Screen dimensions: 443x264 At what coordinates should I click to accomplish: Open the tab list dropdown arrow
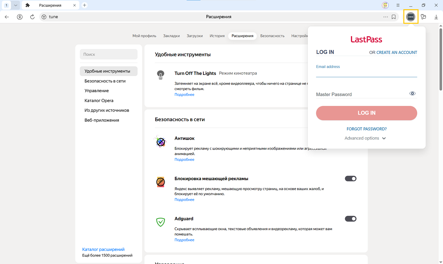[x=15, y=5]
